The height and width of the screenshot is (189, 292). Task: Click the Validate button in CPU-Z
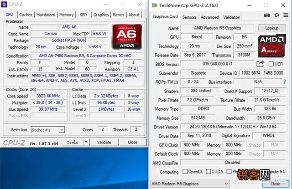click(104, 142)
